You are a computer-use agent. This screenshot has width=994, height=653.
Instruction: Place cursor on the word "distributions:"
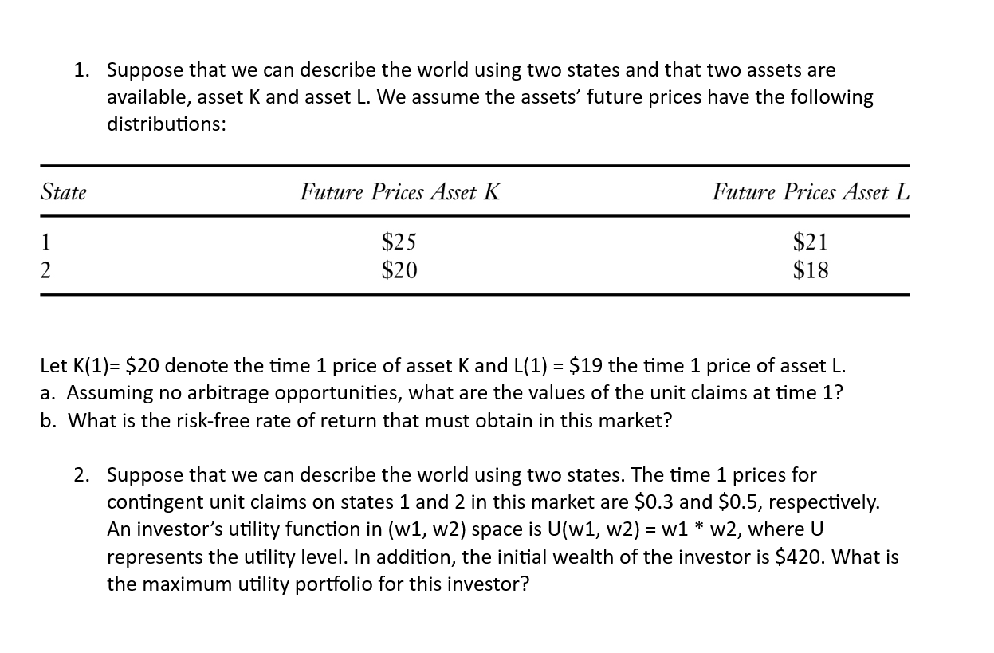click(167, 125)
